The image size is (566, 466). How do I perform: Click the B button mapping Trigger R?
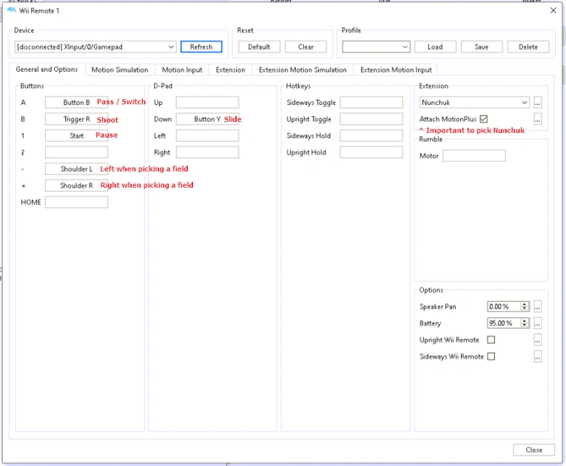pyautogui.click(x=76, y=119)
